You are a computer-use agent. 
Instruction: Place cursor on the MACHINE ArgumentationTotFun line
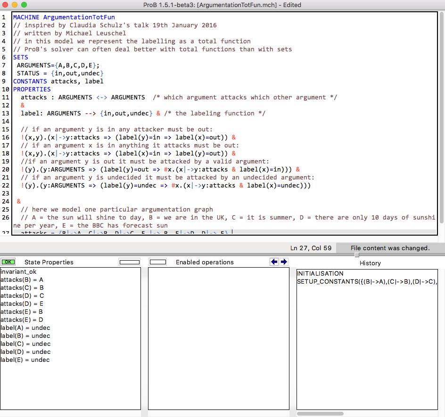64,17
